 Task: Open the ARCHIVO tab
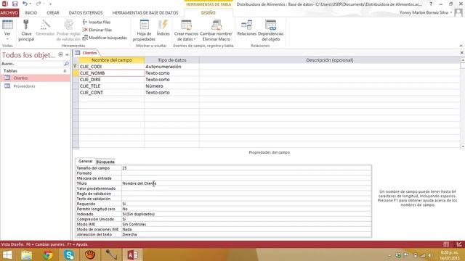[x=9, y=13]
